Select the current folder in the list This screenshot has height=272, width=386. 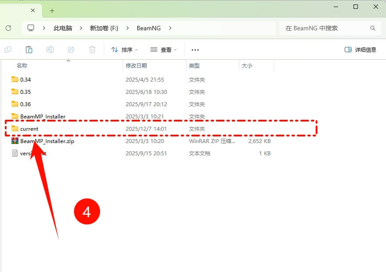pos(29,129)
